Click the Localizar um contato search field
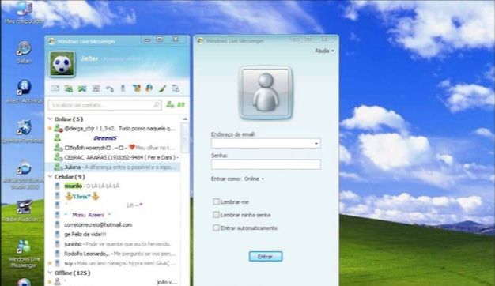495x286 pixels. 104,105
